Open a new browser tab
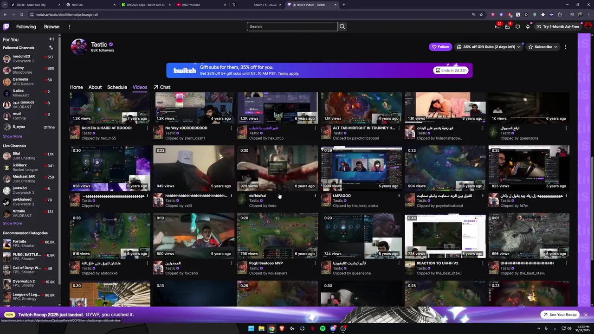 click(343, 5)
